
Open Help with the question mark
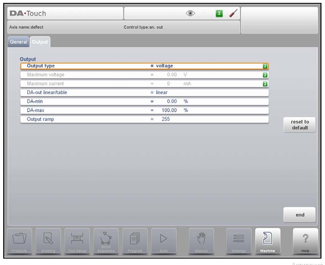(305, 241)
